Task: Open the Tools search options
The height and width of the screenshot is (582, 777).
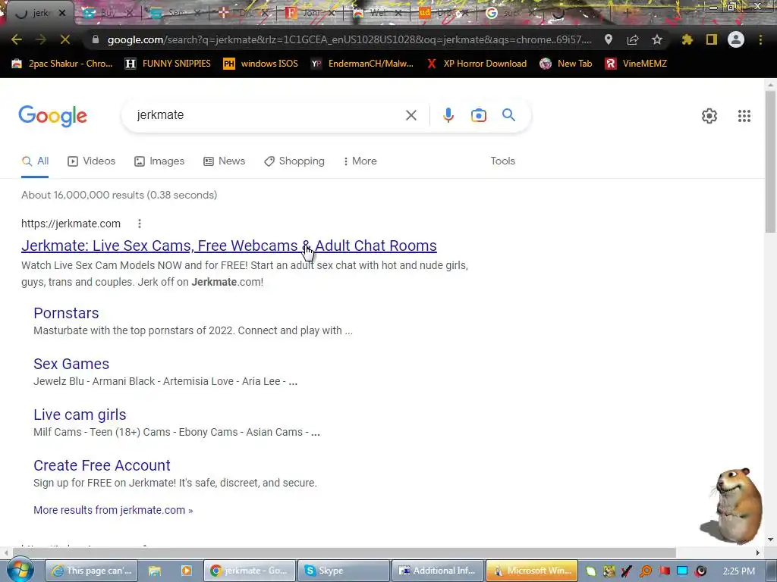Action: click(502, 161)
